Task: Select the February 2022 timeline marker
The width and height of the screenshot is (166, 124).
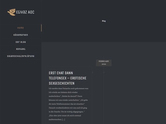Action: pos(104,63)
